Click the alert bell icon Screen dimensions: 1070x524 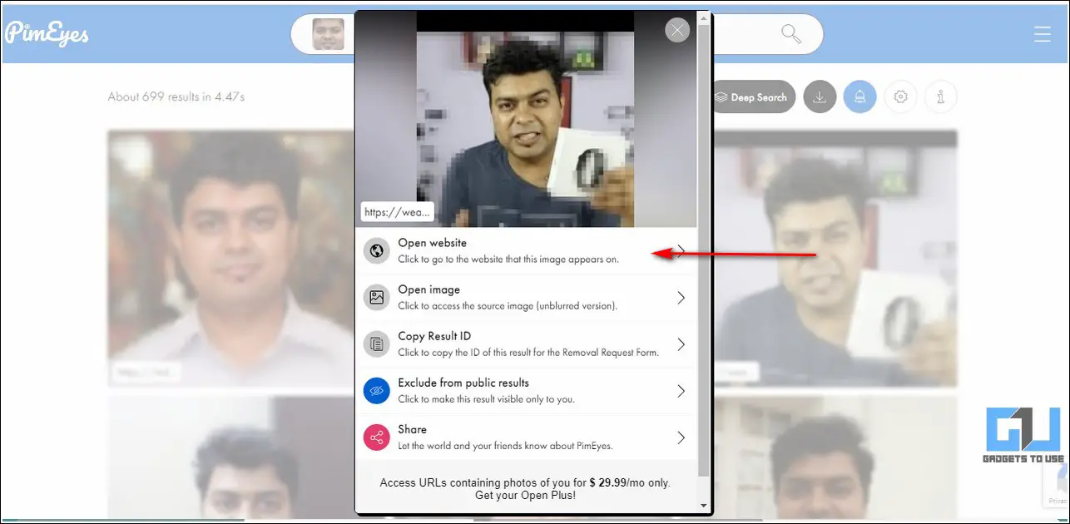(x=859, y=97)
